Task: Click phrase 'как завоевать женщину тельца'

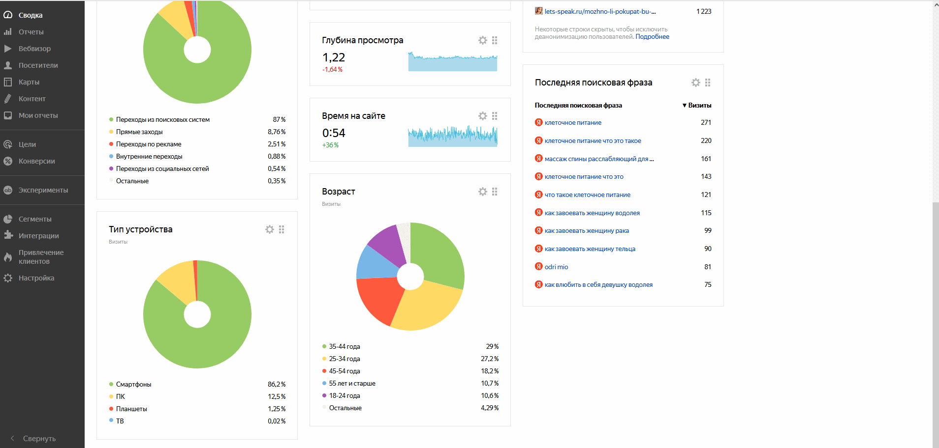Action: [x=590, y=249]
